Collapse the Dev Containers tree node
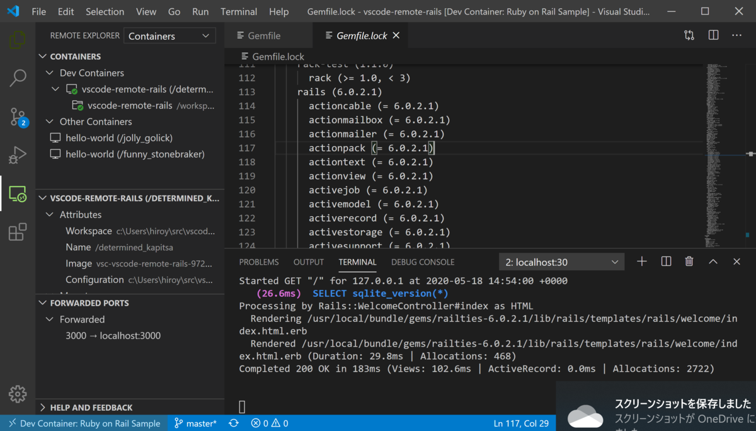Viewport: 756px width, 431px height. tap(50, 73)
